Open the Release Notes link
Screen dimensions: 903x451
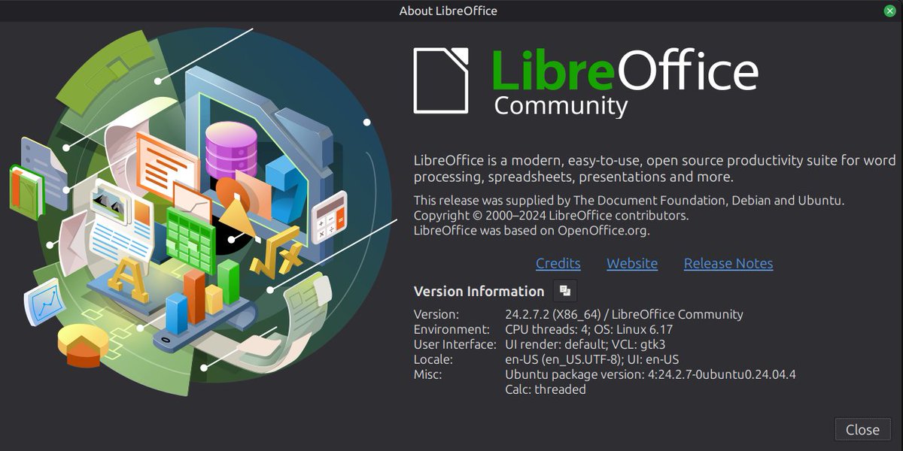tap(728, 263)
